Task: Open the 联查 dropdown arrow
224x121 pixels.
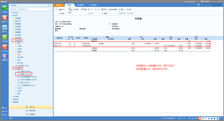Action: (80, 9)
